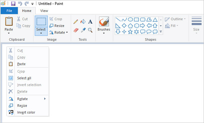The height and width of the screenshot is (123, 204).
Task: Expand the Brushes dropdown arrow
Action: (x=104, y=33)
